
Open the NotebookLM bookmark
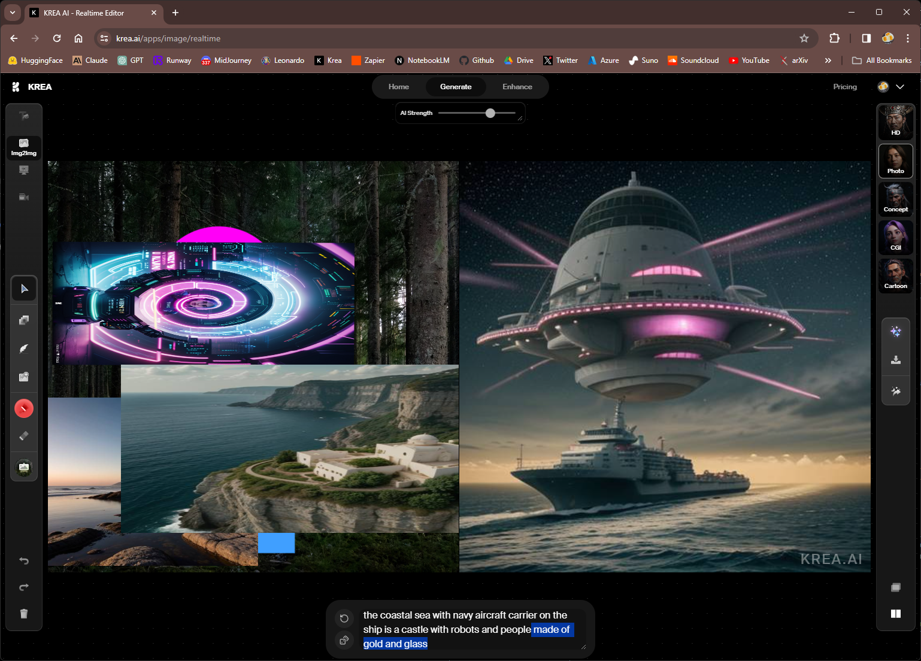coord(422,60)
